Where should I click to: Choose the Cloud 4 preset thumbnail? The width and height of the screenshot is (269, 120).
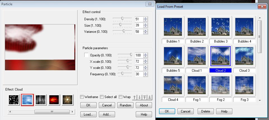(173, 85)
